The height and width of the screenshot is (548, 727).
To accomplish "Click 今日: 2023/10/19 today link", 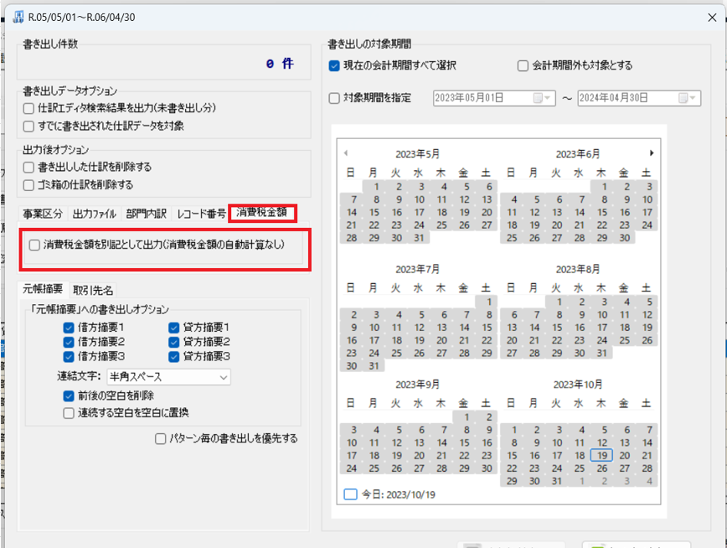I will click(399, 494).
